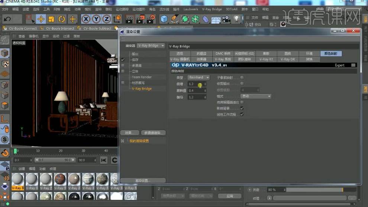Screen dimensions: 368x207
Task: Click the magnet icon in left sidebar
Action: (x=5, y=153)
